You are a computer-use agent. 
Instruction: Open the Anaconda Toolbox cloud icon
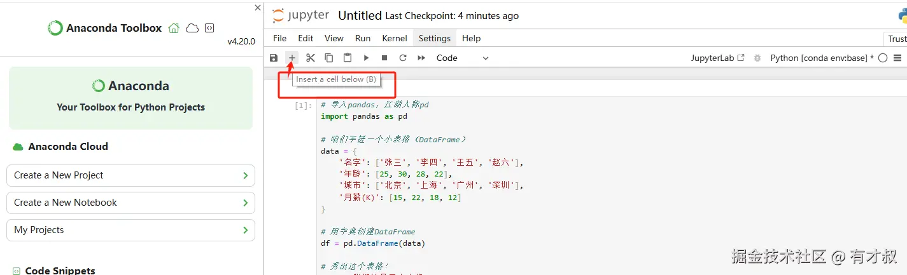tap(192, 28)
